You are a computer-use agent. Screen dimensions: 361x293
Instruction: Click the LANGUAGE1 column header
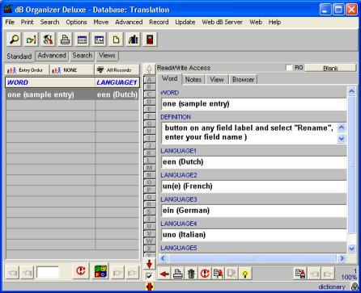(x=117, y=82)
